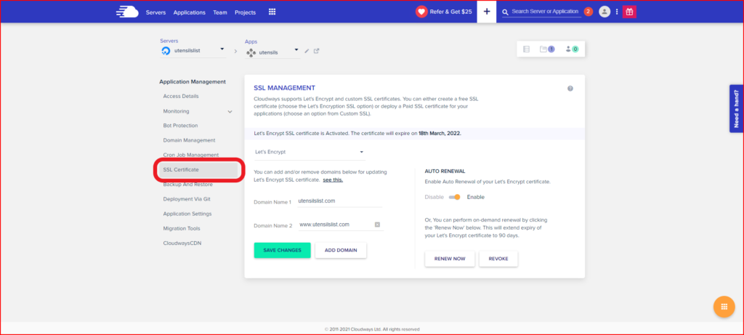This screenshot has height=335, width=744.
Task: Open Deployment Via Git section
Action: (x=187, y=199)
